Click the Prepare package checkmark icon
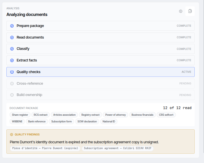204x163 pixels. [12, 26]
